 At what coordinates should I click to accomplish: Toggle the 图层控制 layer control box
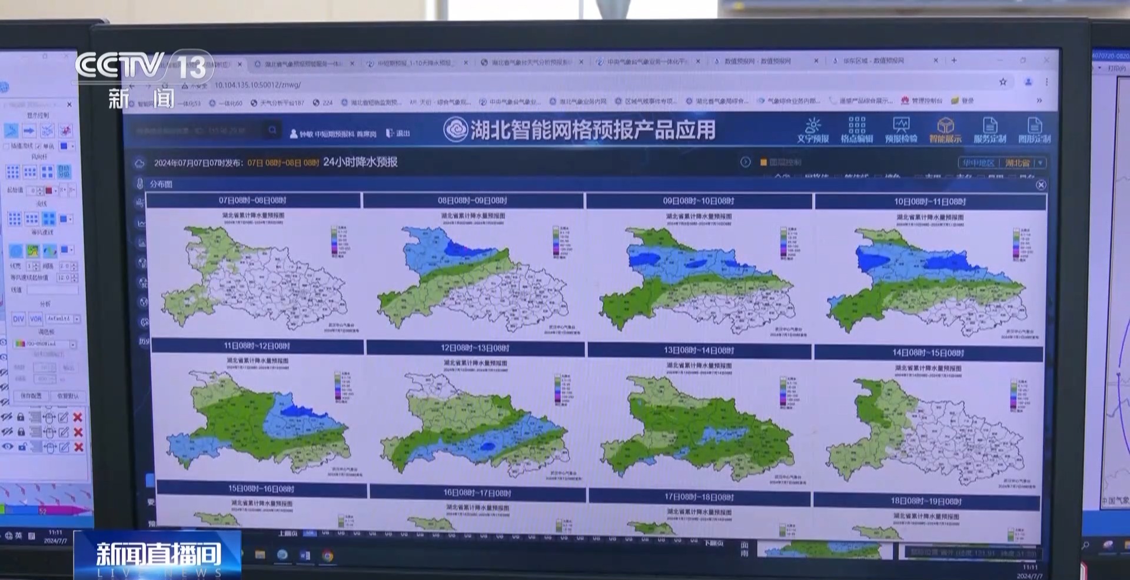(x=763, y=162)
